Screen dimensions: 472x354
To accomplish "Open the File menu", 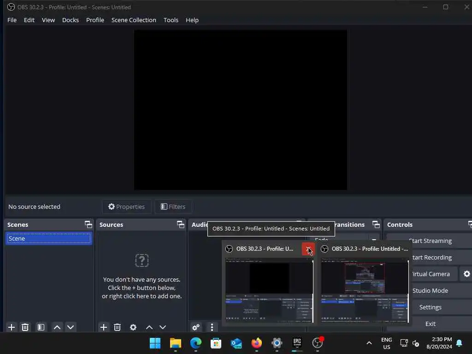I will [x=12, y=20].
